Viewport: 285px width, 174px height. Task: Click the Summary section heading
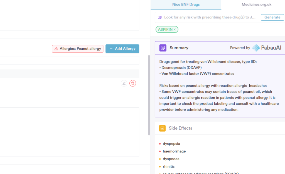pos(179,48)
